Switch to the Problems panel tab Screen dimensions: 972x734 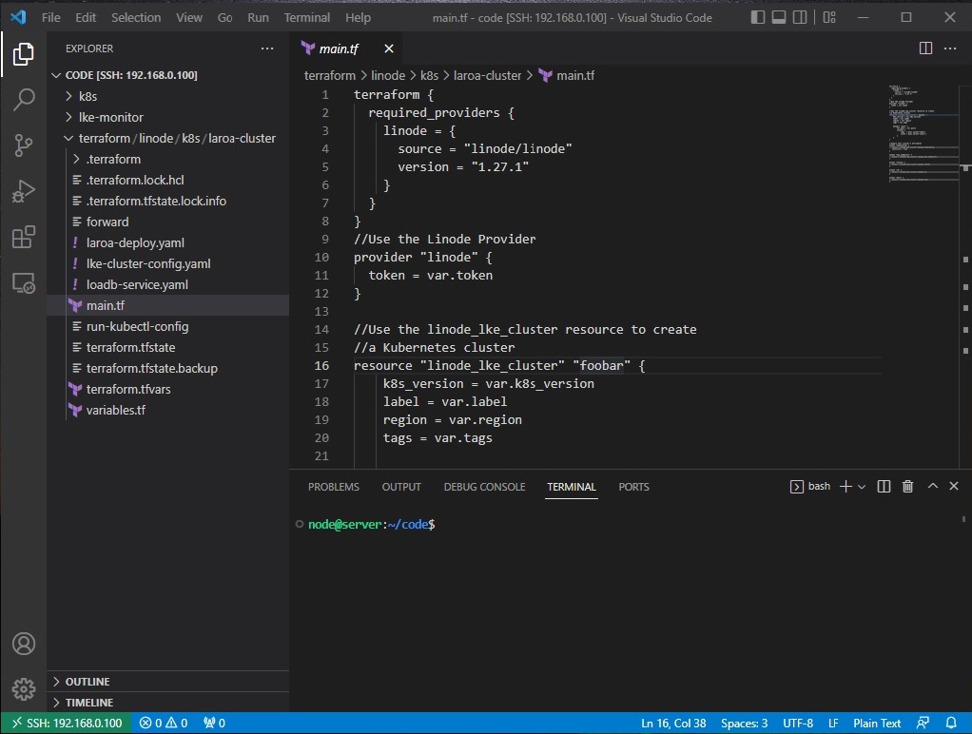coord(334,487)
